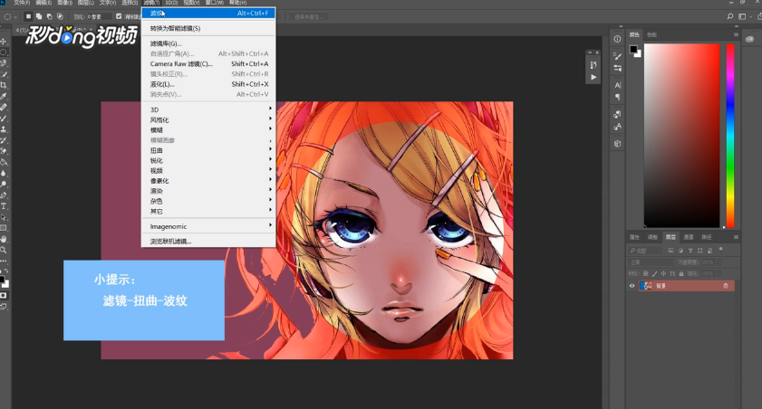Select the Eyedropper tool
The height and width of the screenshot is (409, 762).
(4, 96)
